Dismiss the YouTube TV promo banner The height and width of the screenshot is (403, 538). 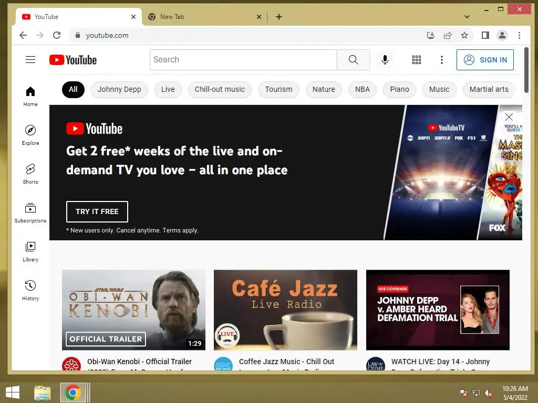pyautogui.click(x=509, y=117)
